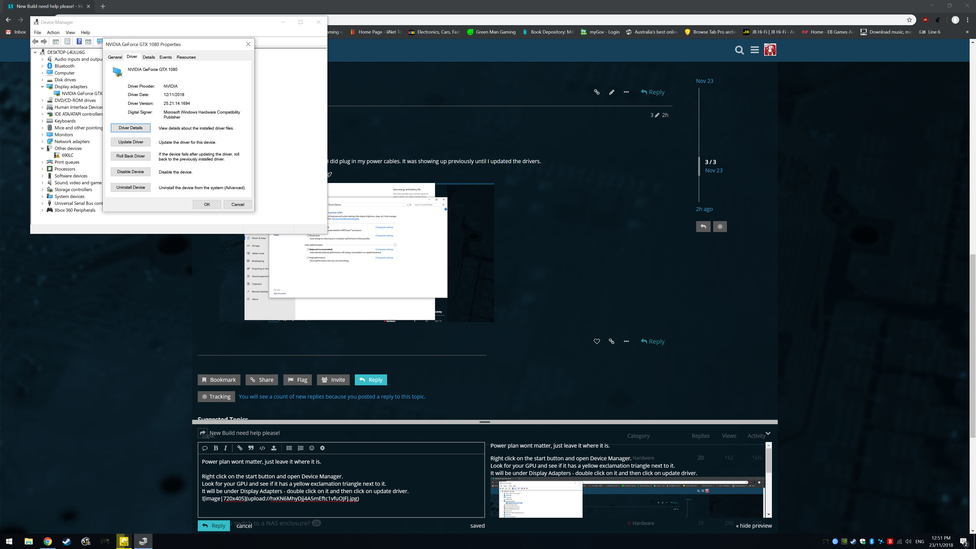Click the Bookmark button under the topic

pos(219,380)
